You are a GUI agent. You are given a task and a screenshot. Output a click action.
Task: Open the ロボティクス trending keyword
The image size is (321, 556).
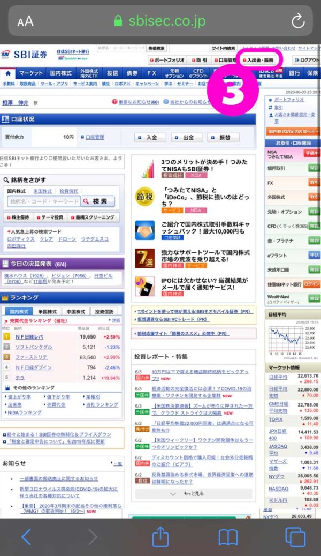[21, 239]
